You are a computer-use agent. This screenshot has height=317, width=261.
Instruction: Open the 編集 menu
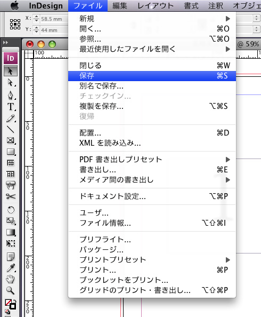(120, 6)
